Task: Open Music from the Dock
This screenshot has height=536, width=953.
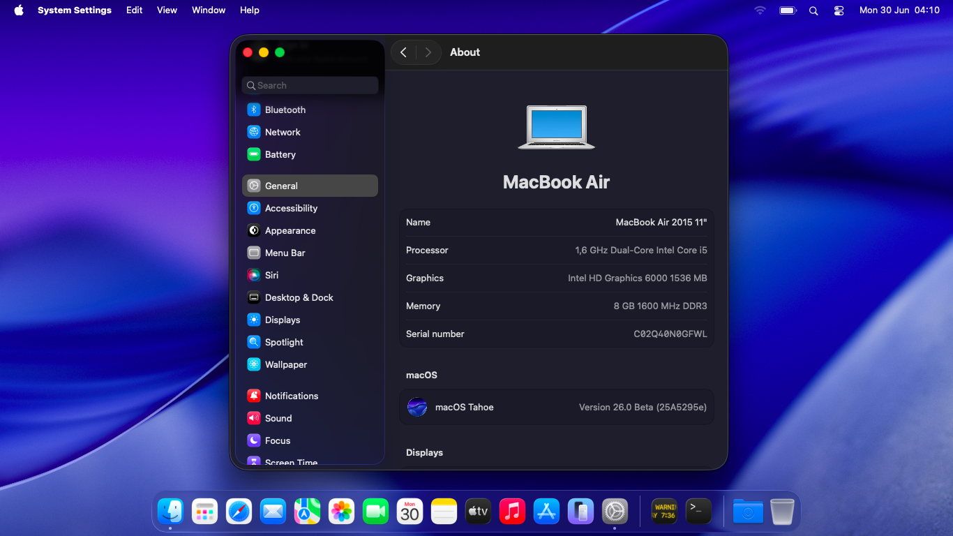Action: click(x=512, y=512)
